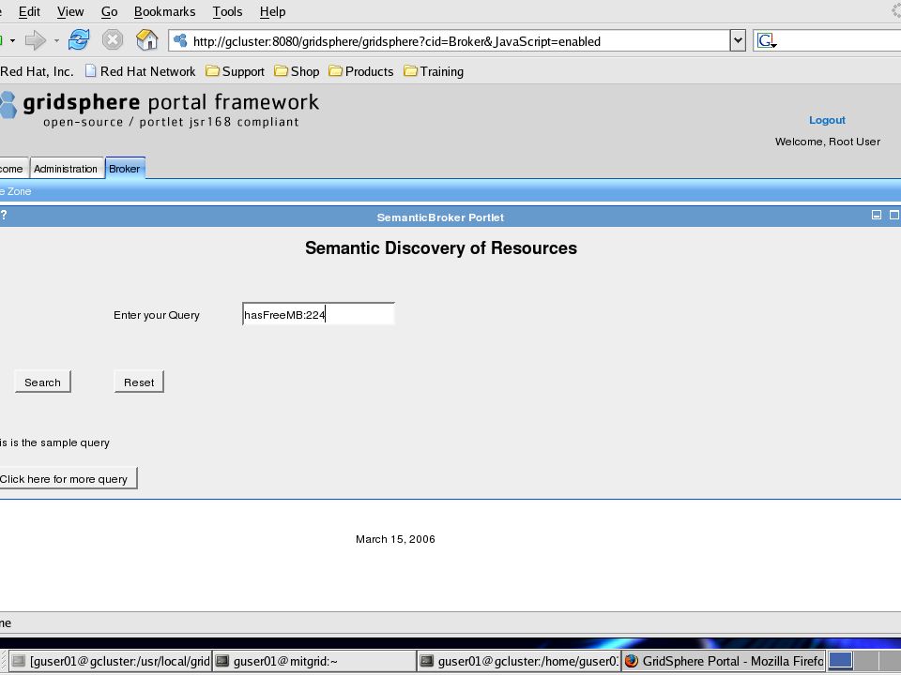The width and height of the screenshot is (901, 675).
Task: Click the blue workspace switcher box
Action: (840, 661)
